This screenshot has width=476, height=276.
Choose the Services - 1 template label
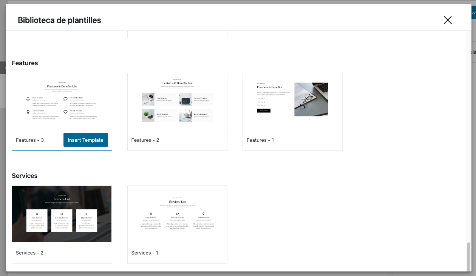click(145, 253)
